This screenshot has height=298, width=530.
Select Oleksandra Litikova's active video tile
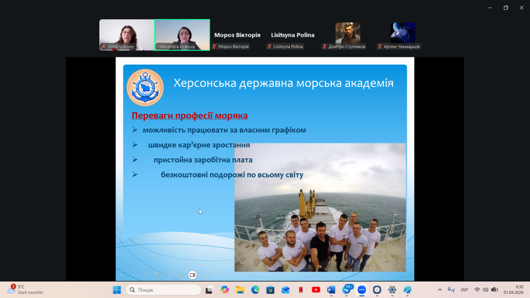pos(182,35)
